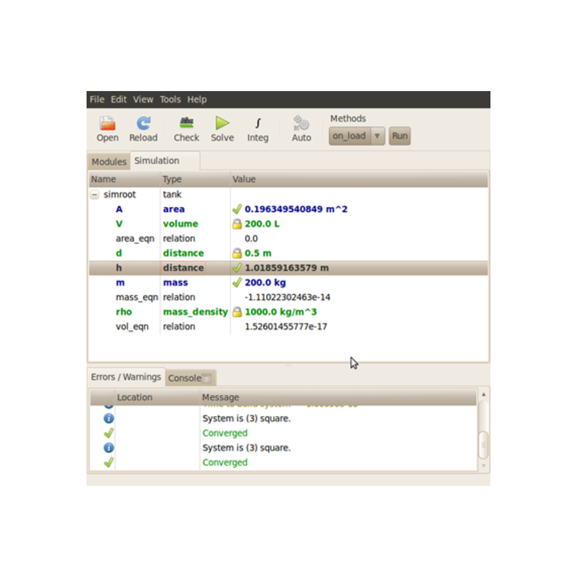Start integration with the Integ tool
This screenshot has width=577, height=577.
point(257,128)
